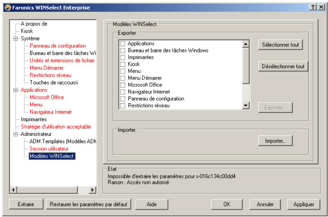Open Restrictions réseau tree item
This screenshot has height=217, width=328.
[50, 75]
